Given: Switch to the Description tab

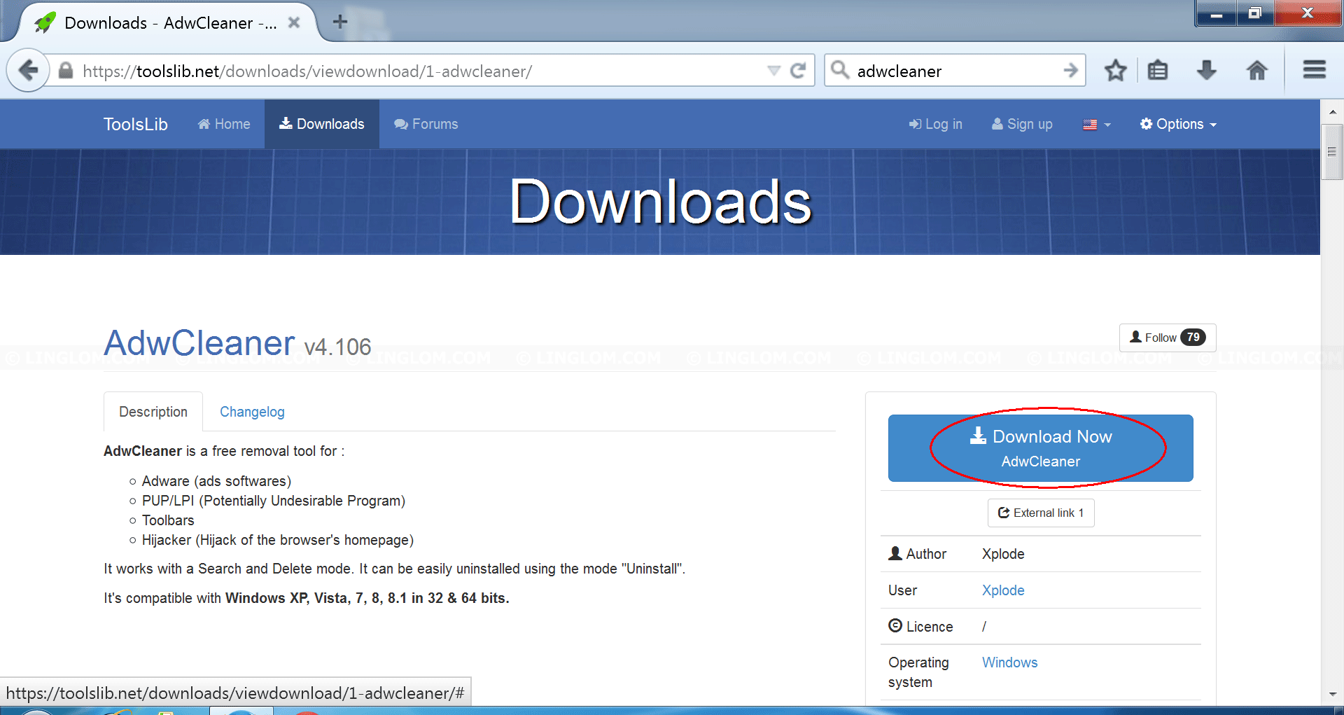Looking at the screenshot, I should (x=153, y=412).
